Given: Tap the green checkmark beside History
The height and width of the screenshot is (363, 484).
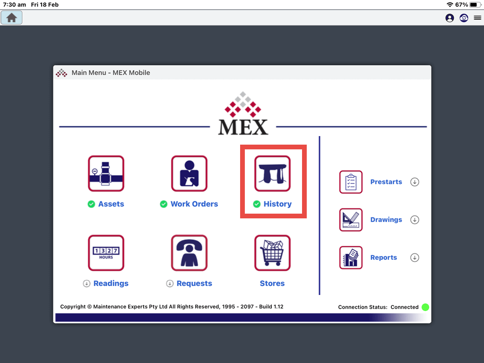Looking at the screenshot, I should (x=257, y=204).
